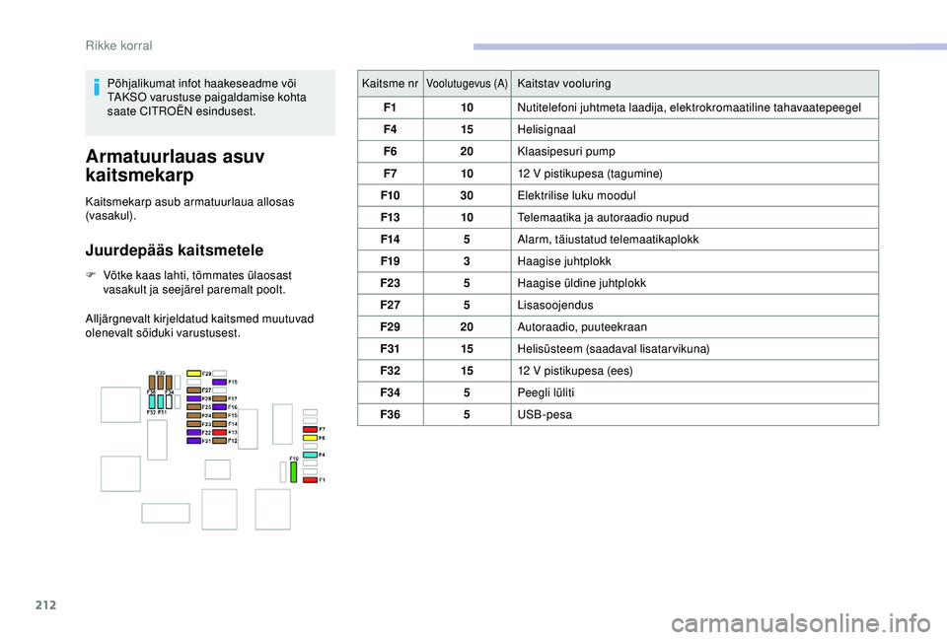The width and height of the screenshot is (947, 640).
Task: Select the brown F27 fuse in the diagram
Action: pyautogui.click(x=194, y=391)
